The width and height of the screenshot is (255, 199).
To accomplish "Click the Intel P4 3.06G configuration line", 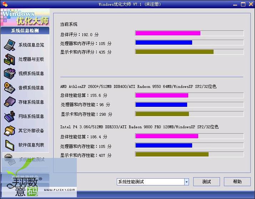I will coord(139,127).
